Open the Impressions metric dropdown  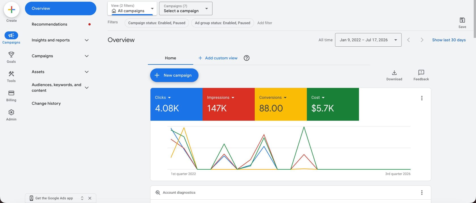[x=221, y=98]
